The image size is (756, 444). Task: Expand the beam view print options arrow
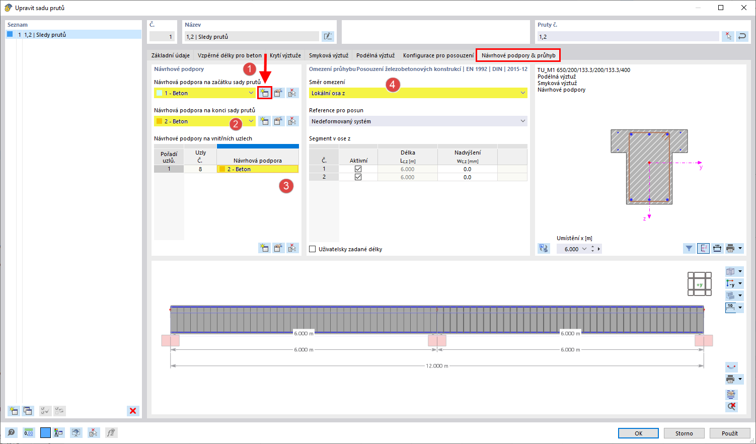pos(740,379)
